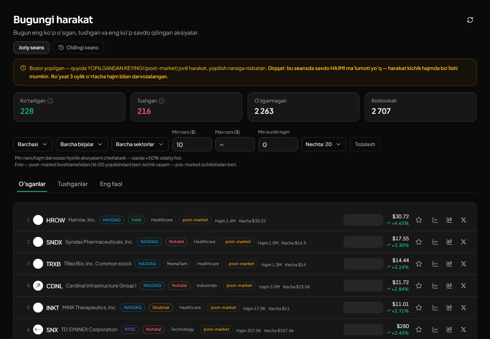Star the SNX stock row
490x339 pixels.
[x=419, y=329]
